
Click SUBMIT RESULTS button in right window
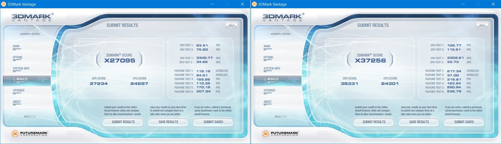(374, 122)
